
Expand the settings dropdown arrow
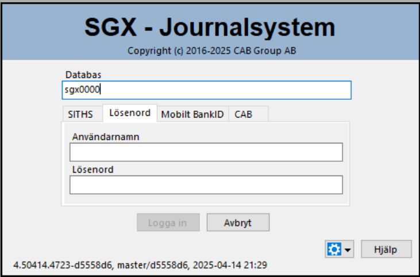point(348,250)
